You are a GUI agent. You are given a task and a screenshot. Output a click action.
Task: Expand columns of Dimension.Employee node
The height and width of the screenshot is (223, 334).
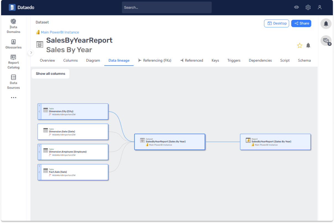[x=39, y=152]
